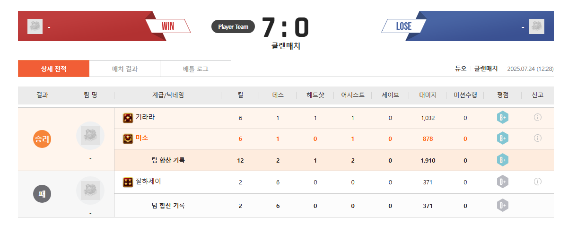The width and height of the screenshot is (568, 234).
Task: Click the red WIN banner clan logo
Action: tap(35, 26)
